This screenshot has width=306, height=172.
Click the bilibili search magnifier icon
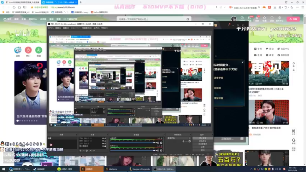pyautogui.click(x=187, y=19)
